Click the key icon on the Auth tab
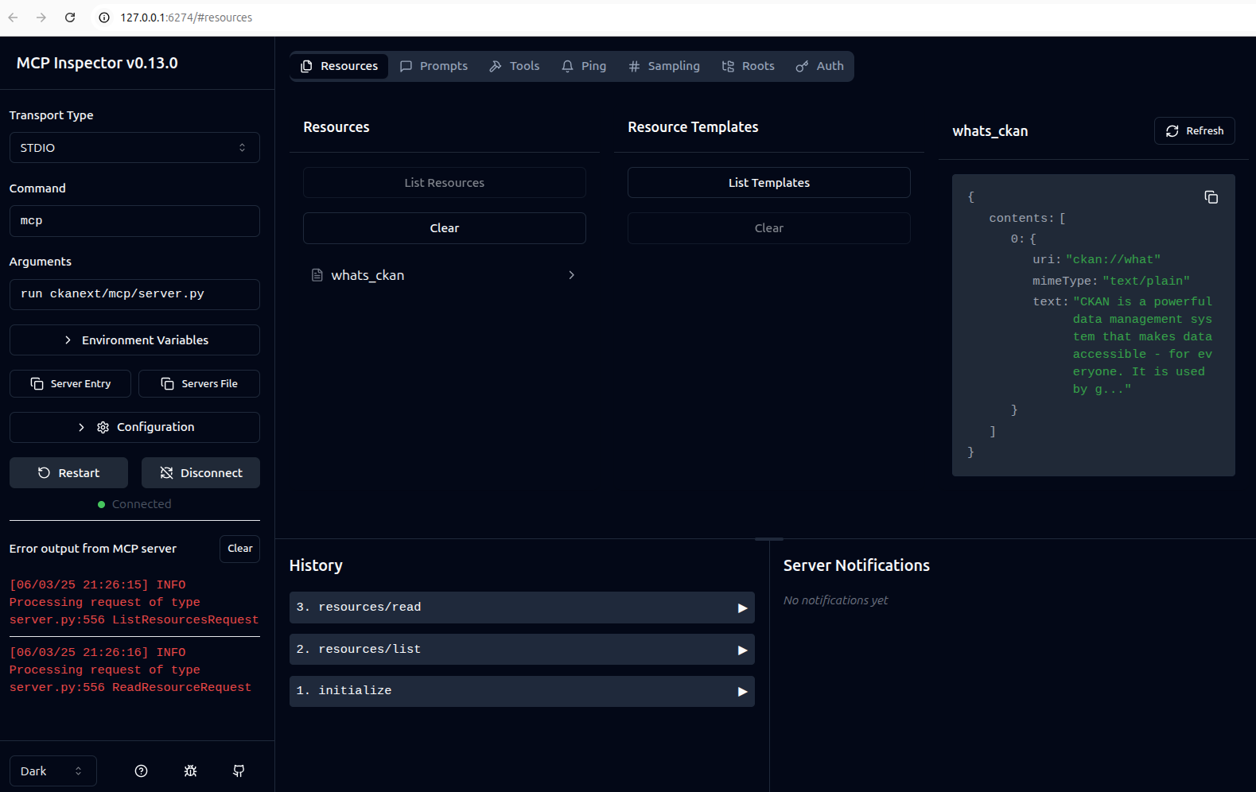This screenshot has width=1256, height=792. (802, 66)
